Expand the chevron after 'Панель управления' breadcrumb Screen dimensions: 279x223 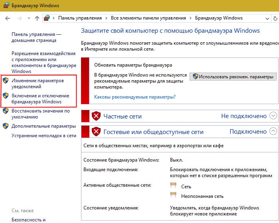[106, 18]
